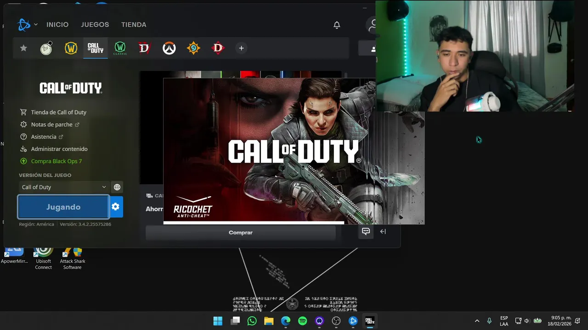This screenshot has width=588, height=330.
Task: Open the Windows Start menu
Action: [218, 321]
